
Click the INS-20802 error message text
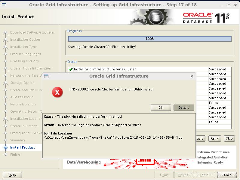111,89
